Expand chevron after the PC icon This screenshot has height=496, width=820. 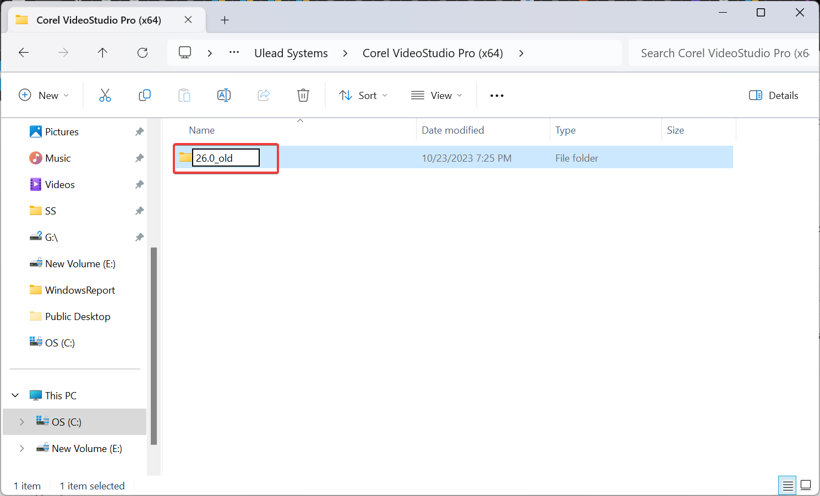coord(210,53)
